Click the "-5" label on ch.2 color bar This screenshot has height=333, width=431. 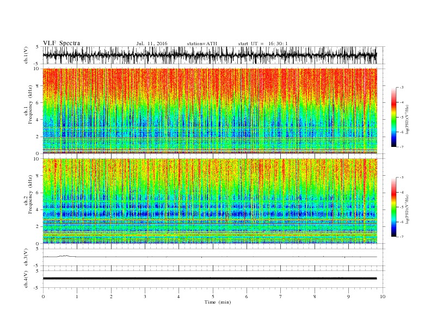point(402,207)
